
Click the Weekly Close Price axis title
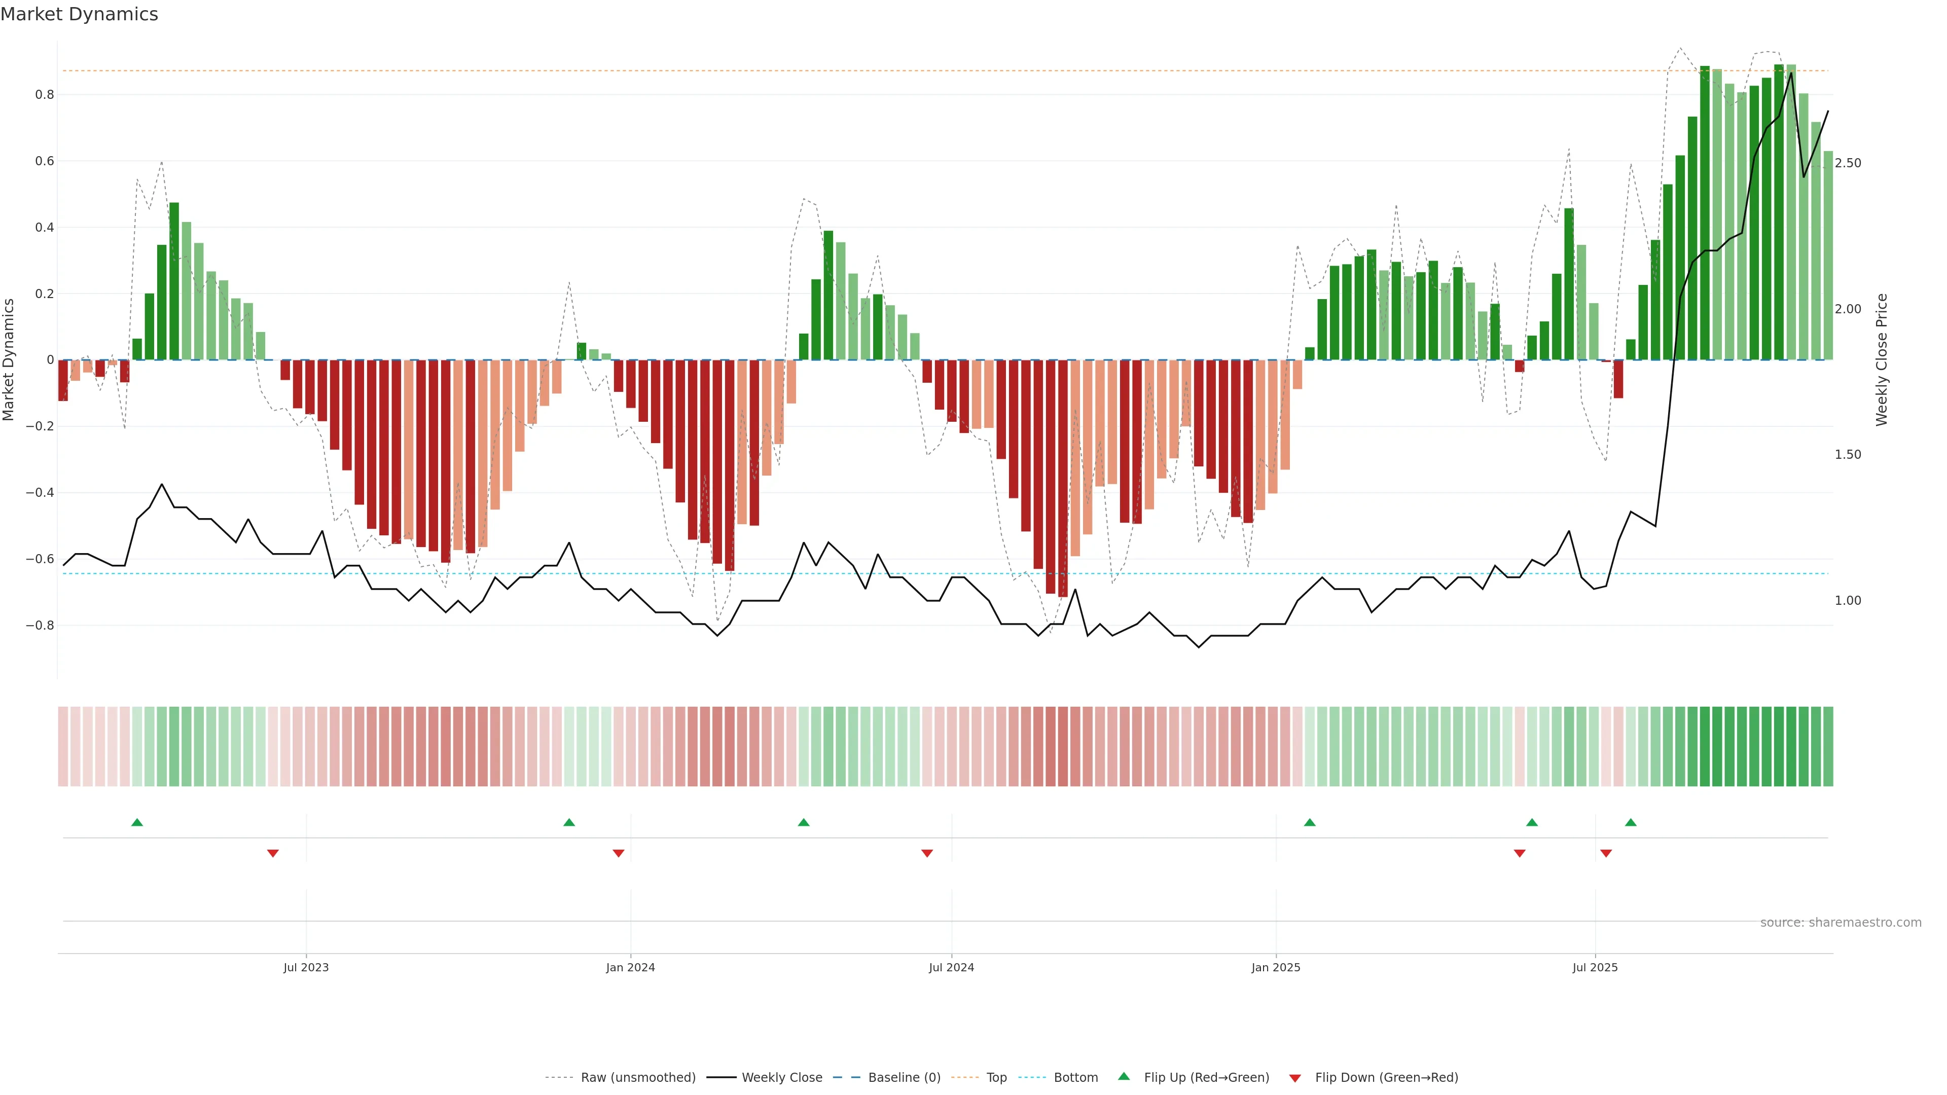tap(1881, 360)
